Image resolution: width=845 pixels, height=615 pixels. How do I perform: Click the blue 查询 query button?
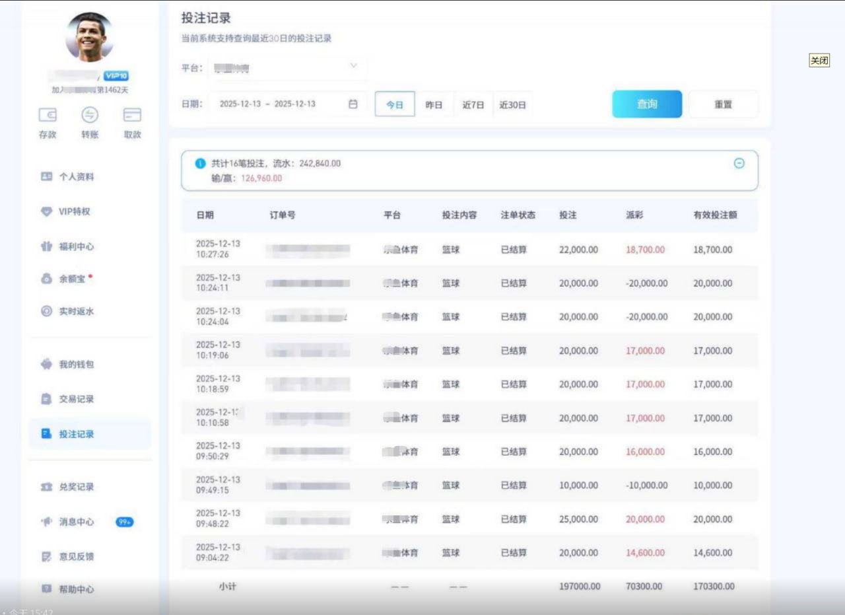(646, 104)
